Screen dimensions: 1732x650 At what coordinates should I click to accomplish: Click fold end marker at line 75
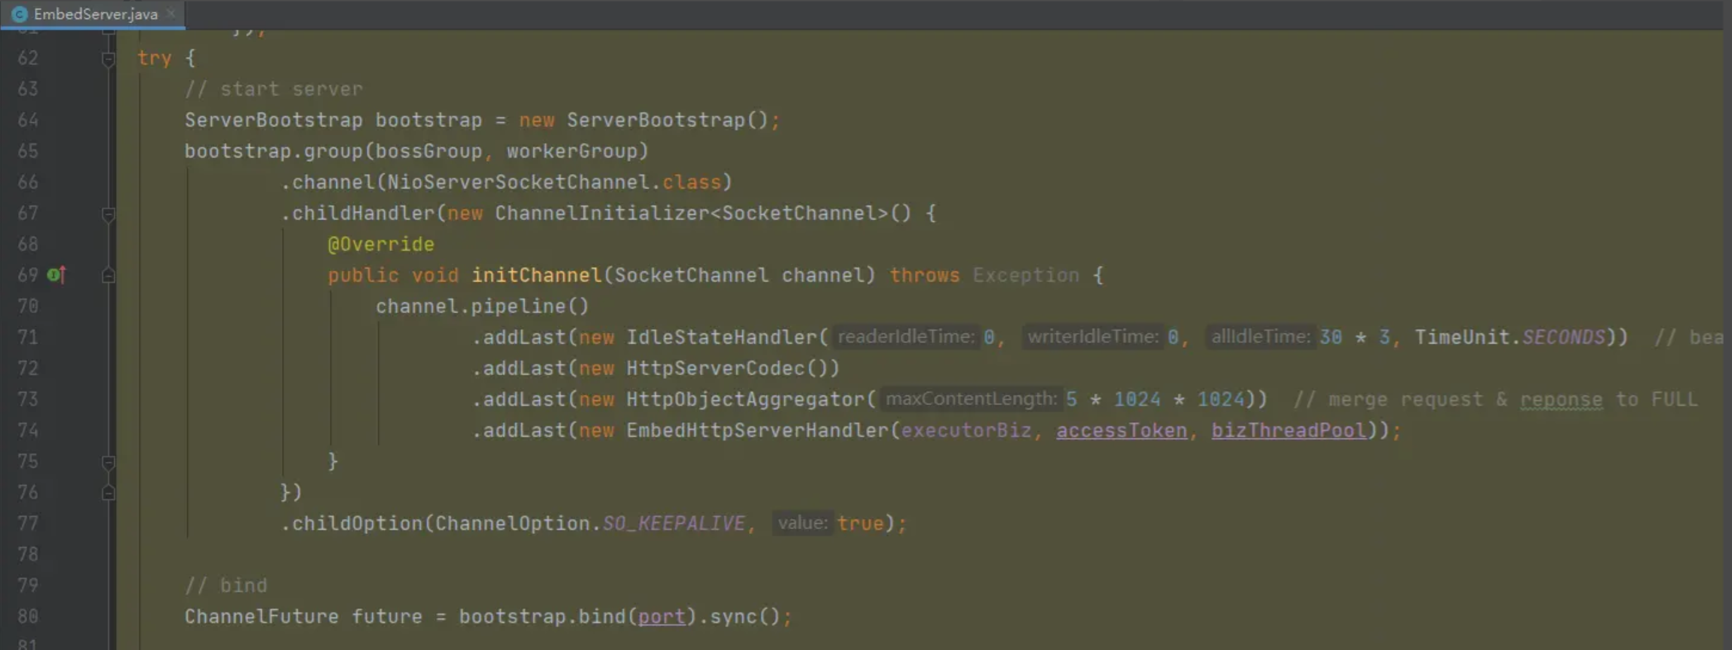point(108,462)
